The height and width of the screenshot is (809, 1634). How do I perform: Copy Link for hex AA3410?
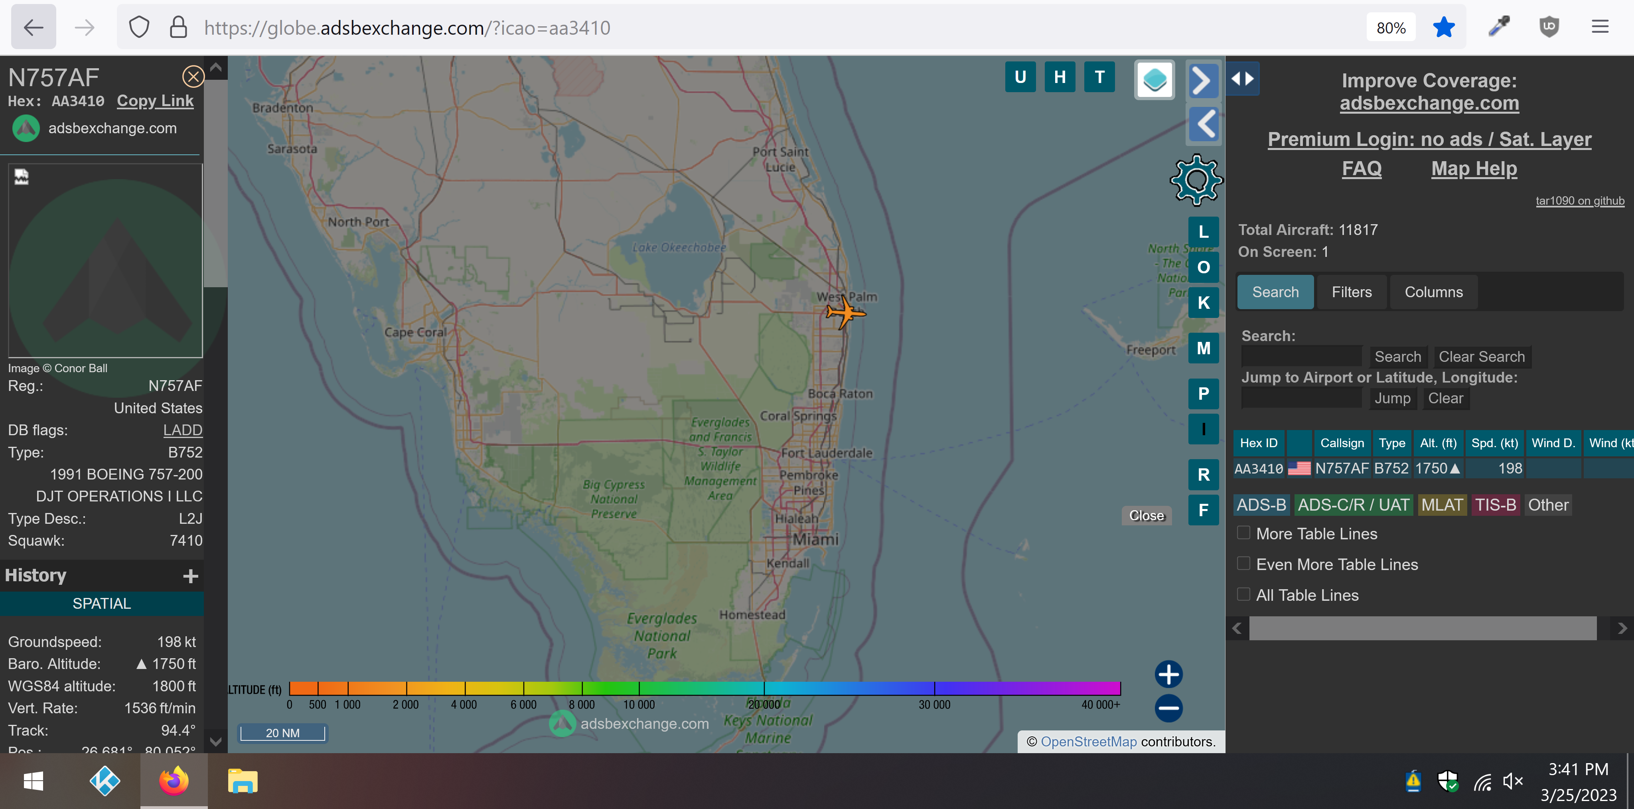click(155, 101)
